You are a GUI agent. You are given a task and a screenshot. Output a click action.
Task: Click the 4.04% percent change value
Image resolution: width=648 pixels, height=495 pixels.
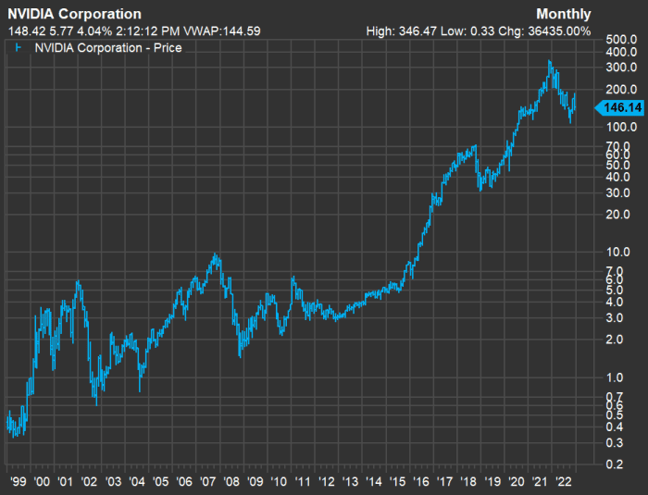tap(94, 31)
